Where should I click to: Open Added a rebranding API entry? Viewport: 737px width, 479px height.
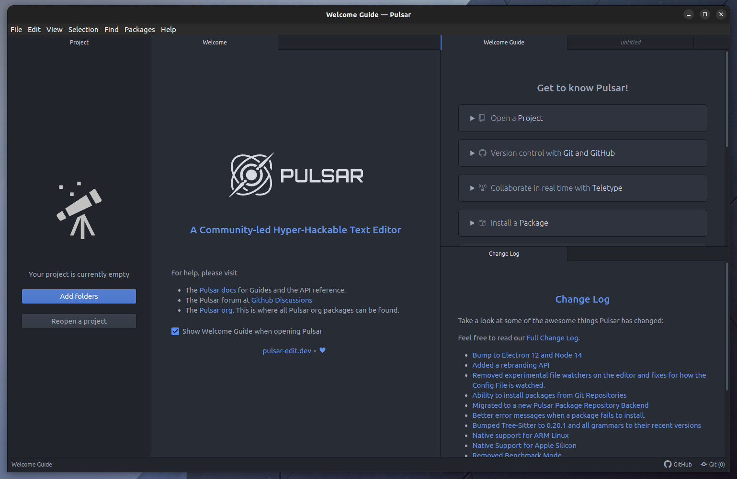[x=511, y=365]
